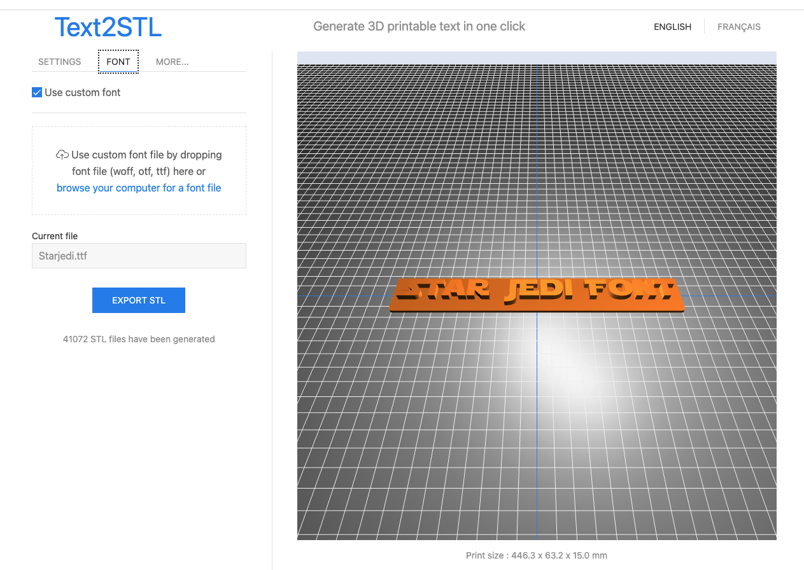
Task: Click the EXPORT STL button
Action: coord(139,300)
